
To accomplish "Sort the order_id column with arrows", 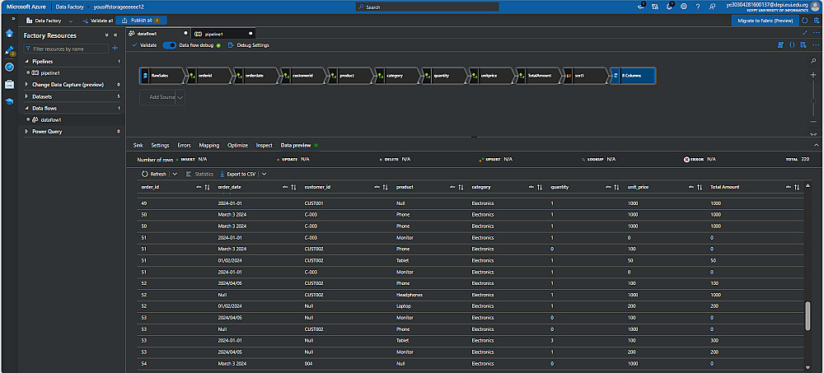I will pos(207,187).
